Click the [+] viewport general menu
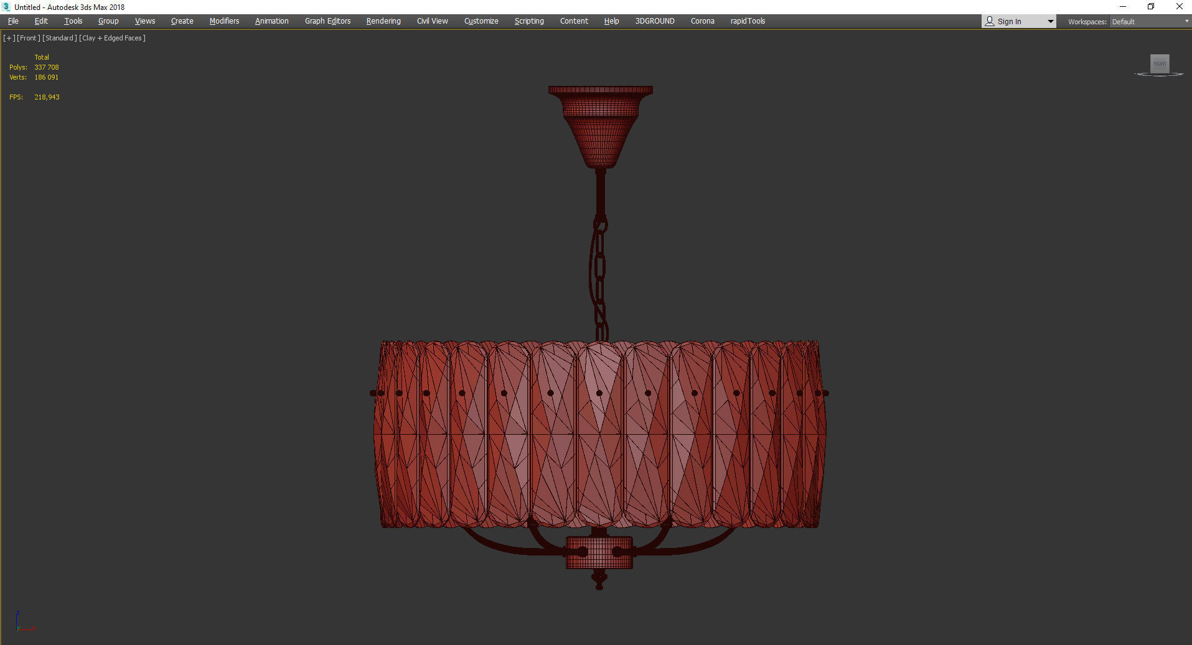 point(9,38)
